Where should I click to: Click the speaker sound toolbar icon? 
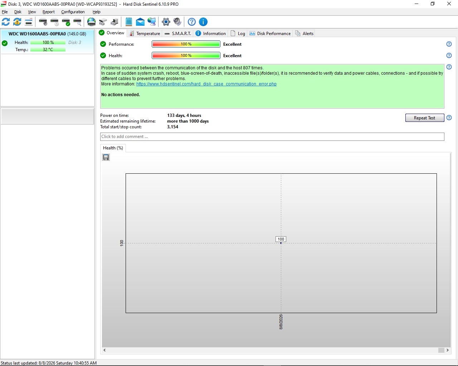tap(177, 22)
